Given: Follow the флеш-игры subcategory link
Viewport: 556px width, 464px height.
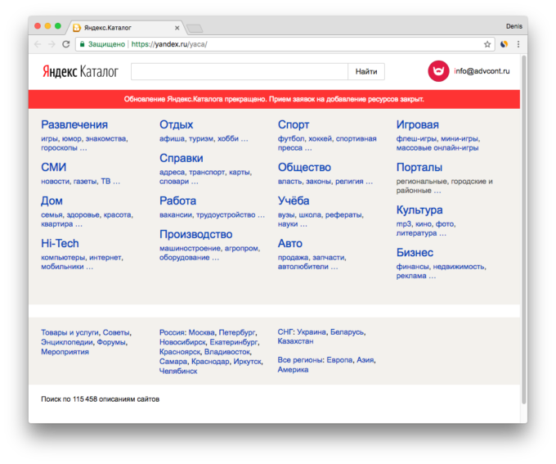Looking at the screenshot, I should pos(416,139).
